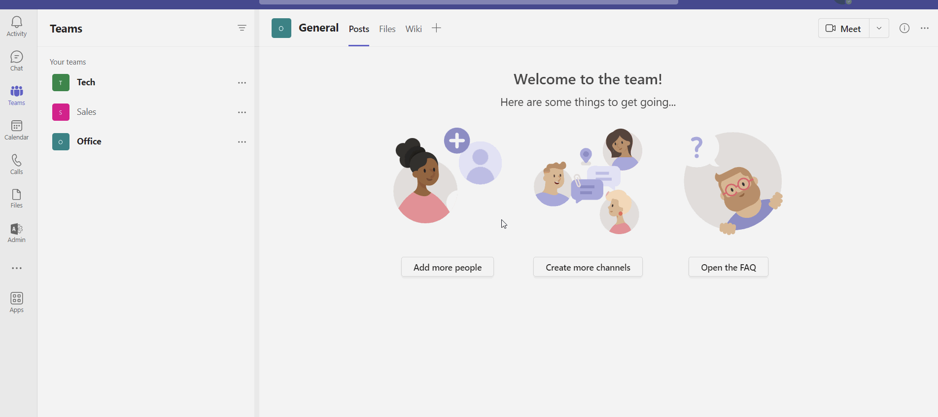Open more options for Sales team
The width and height of the screenshot is (938, 417).
(242, 112)
